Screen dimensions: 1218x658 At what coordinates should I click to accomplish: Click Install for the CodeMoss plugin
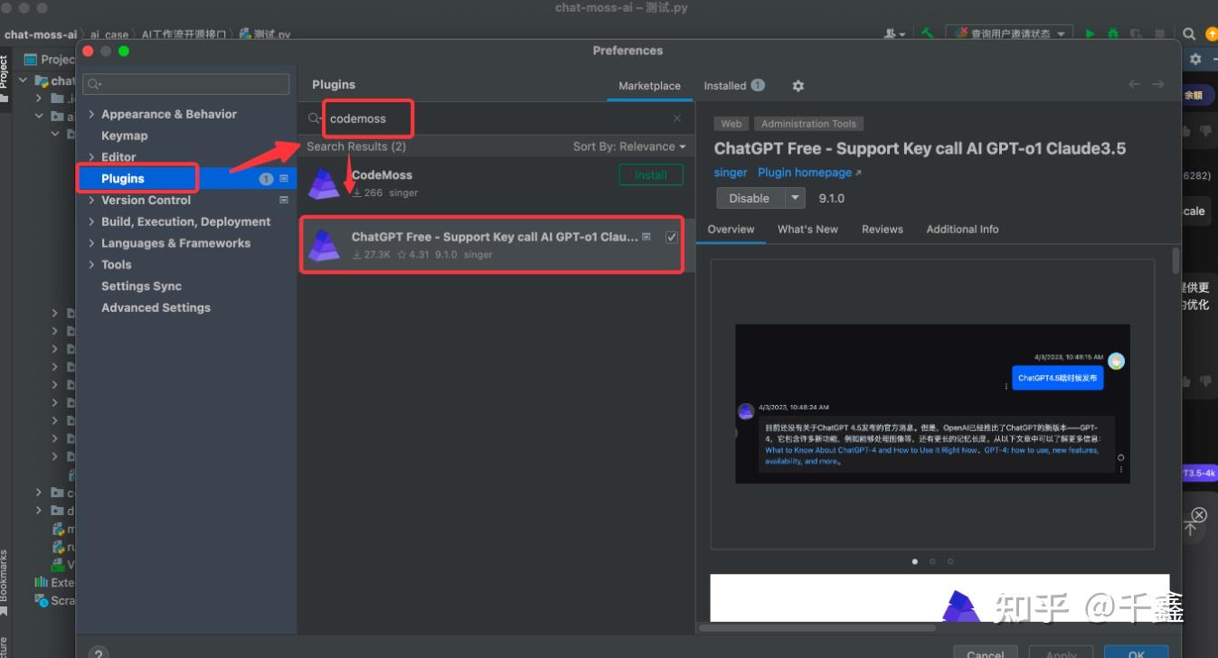pos(650,174)
